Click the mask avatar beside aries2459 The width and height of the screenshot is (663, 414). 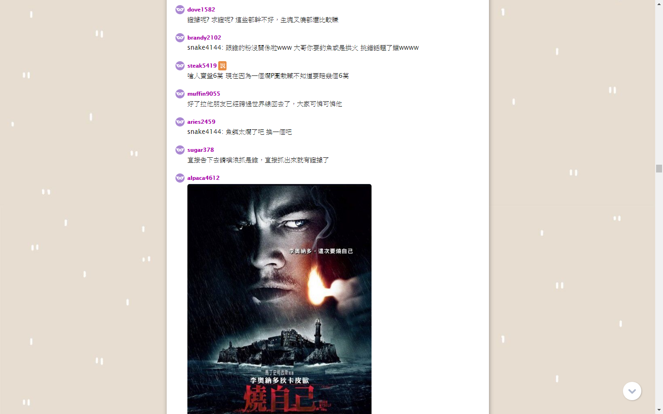click(x=180, y=122)
